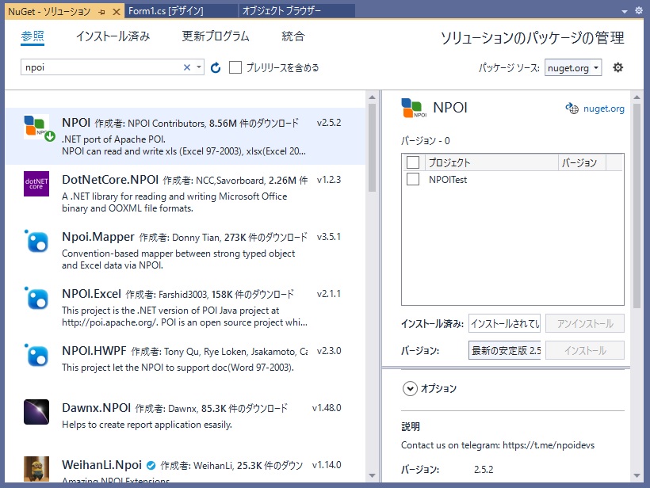The image size is (650, 488).
Task: Clear the npoi search text
Action: click(187, 67)
